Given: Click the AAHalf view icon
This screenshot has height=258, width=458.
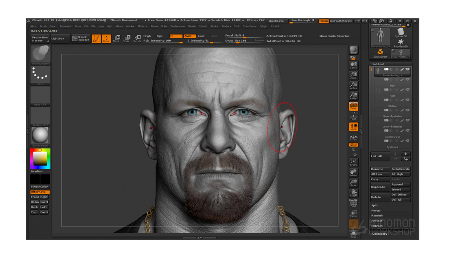Looking at the screenshot, I should (354, 95).
